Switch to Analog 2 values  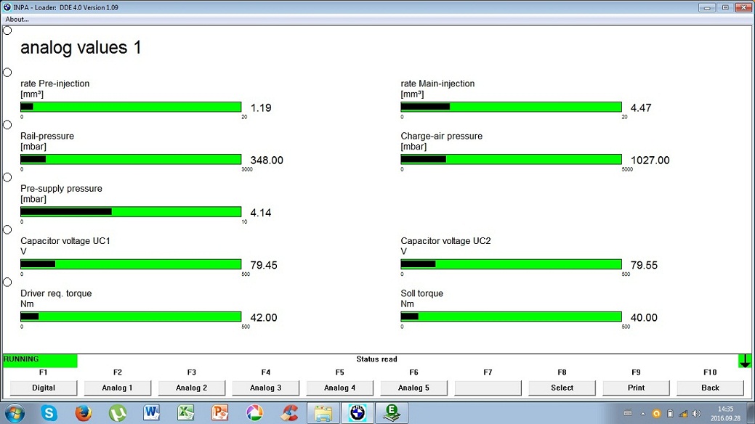pyautogui.click(x=192, y=388)
